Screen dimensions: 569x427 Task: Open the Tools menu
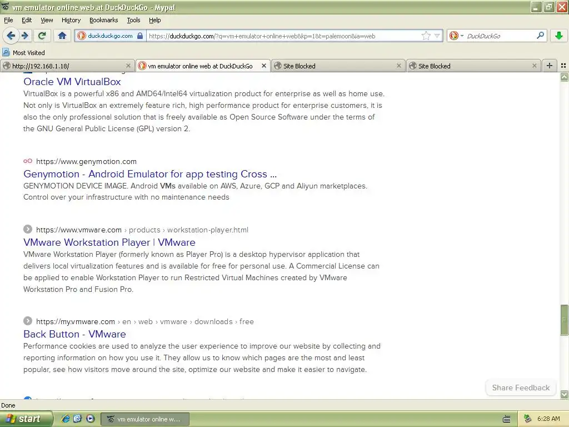point(133,20)
